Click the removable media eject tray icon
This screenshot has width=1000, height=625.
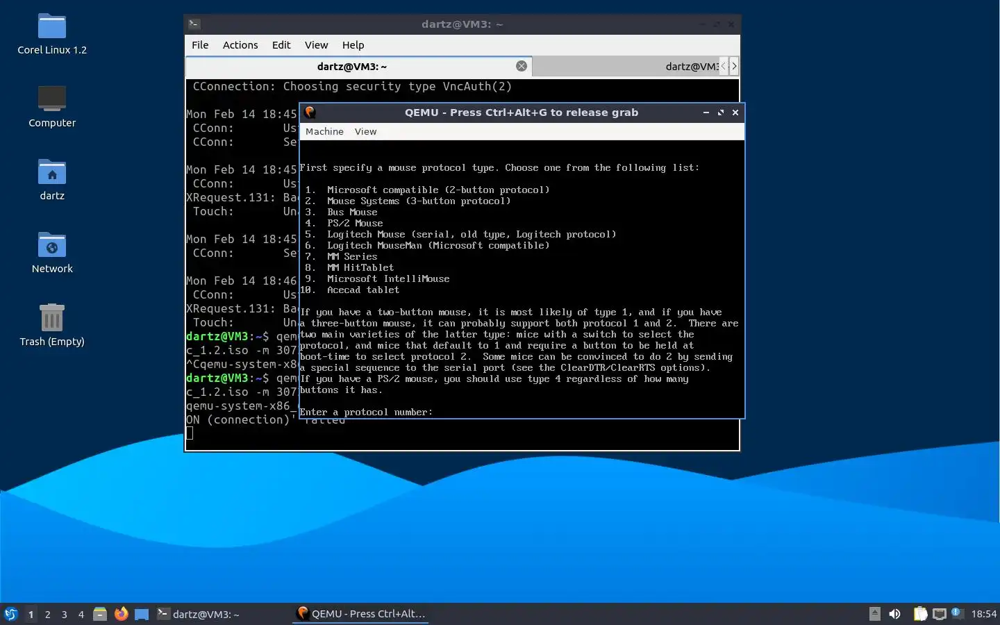point(875,614)
